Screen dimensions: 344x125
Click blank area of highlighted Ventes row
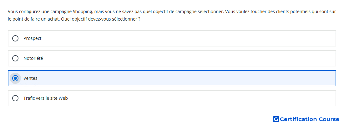tap(186, 78)
